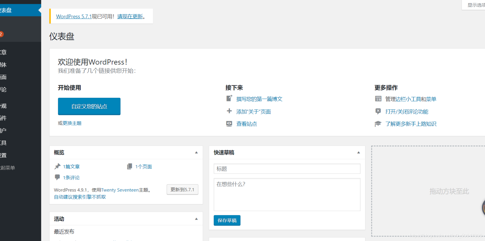Click the speech bubble icon beside 1条评论

pyautogui.click(x=57, y=177)
